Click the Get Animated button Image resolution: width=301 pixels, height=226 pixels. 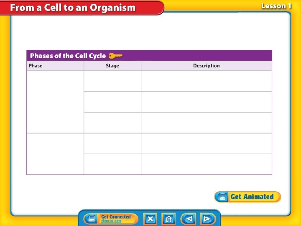pyautogui.click(x=247, y=197)
